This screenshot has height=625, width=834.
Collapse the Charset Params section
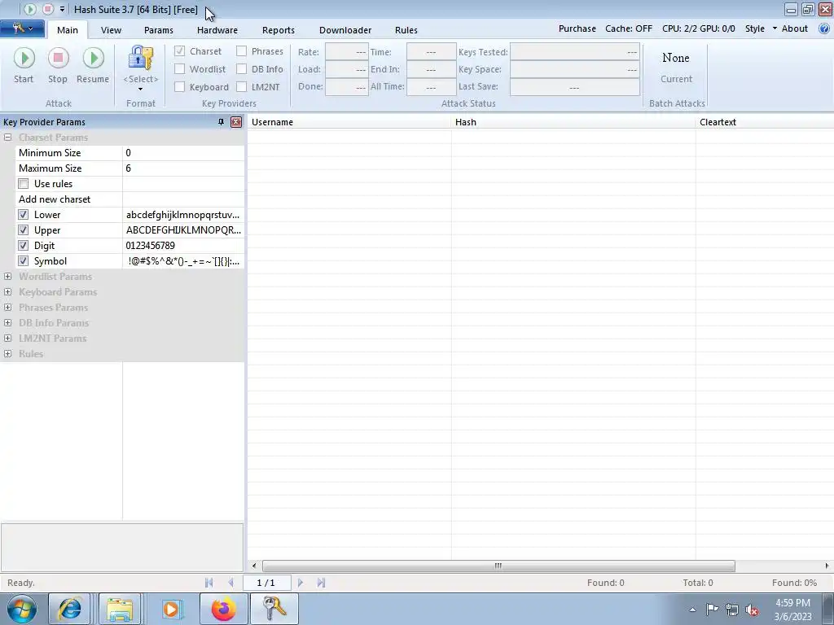(7, 137)
